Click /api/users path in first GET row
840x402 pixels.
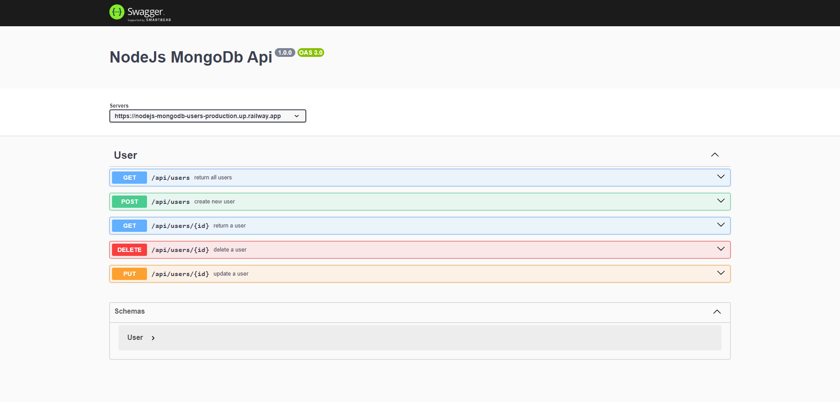pyautogui.click(x=171, y=178)
